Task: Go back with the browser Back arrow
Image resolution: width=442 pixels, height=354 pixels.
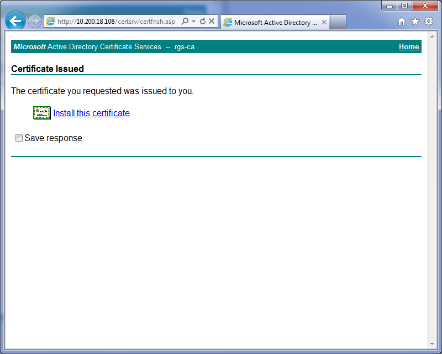Action: [15, 20]
